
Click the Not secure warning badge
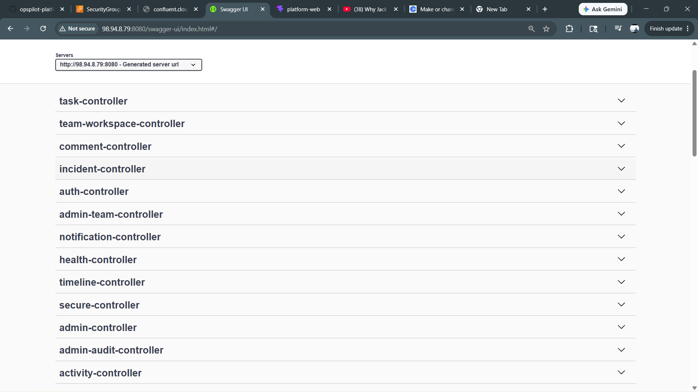[77, 29]
